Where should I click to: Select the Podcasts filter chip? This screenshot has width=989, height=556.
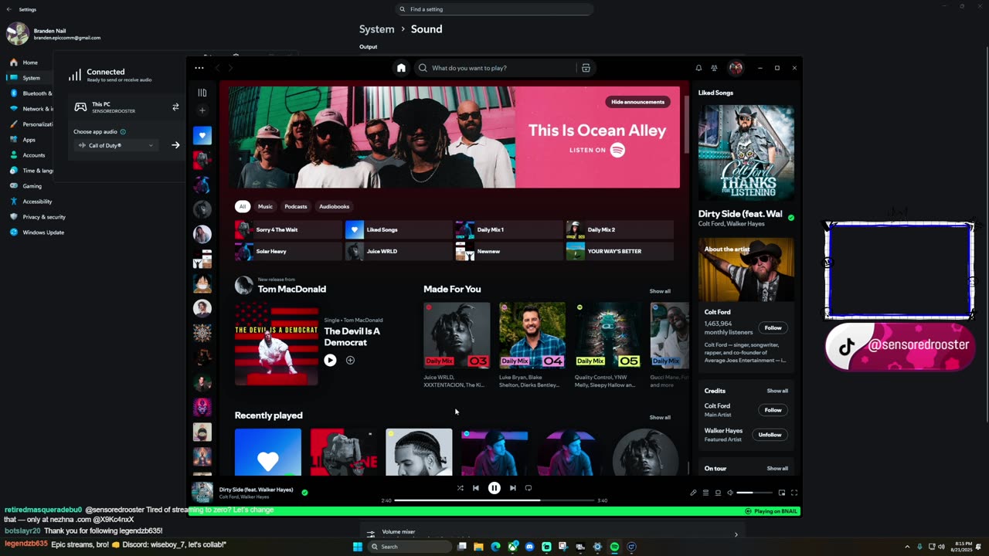click(x=296, y=206)
